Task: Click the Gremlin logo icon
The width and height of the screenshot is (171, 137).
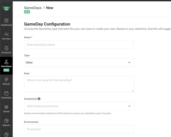Action: coord(6,8)
